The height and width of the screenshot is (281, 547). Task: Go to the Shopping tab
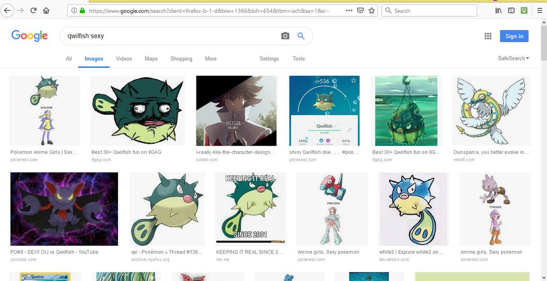coord(181,59)
